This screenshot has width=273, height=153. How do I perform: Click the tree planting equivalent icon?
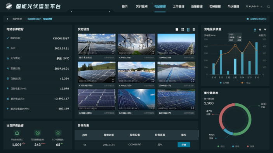click(x=38, y=133)
